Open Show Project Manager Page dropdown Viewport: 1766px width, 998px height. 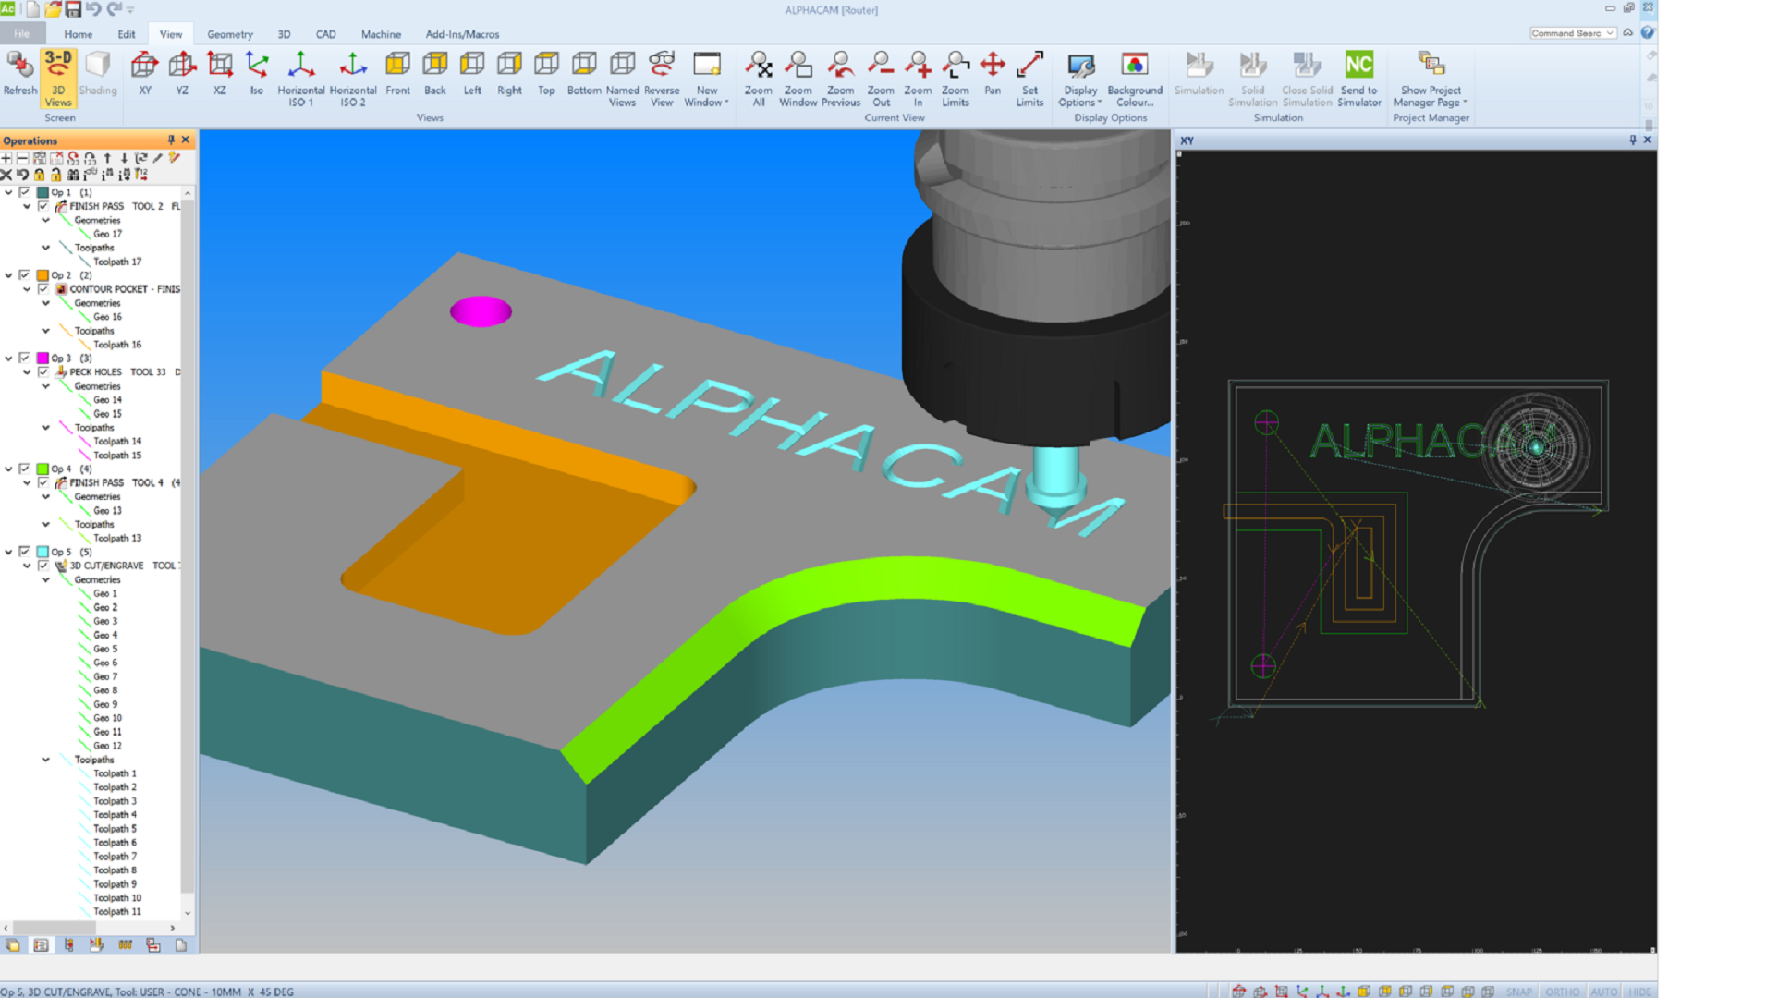pyautogui.click(x=1431, y=79)
